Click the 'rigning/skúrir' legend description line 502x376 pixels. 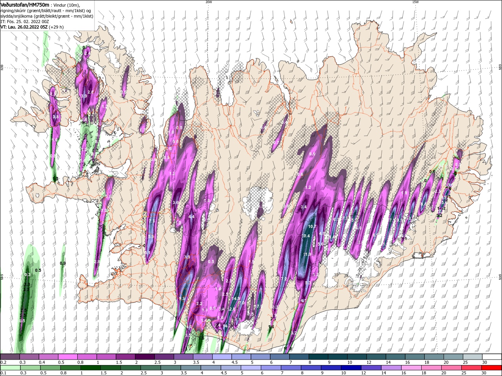46,11
